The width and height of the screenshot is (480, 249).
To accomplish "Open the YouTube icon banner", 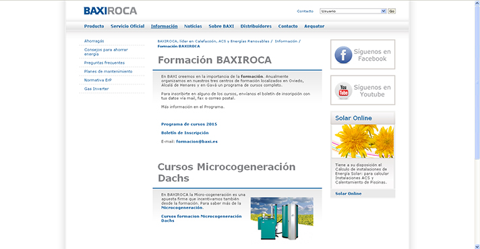I will tap(363, 90).
